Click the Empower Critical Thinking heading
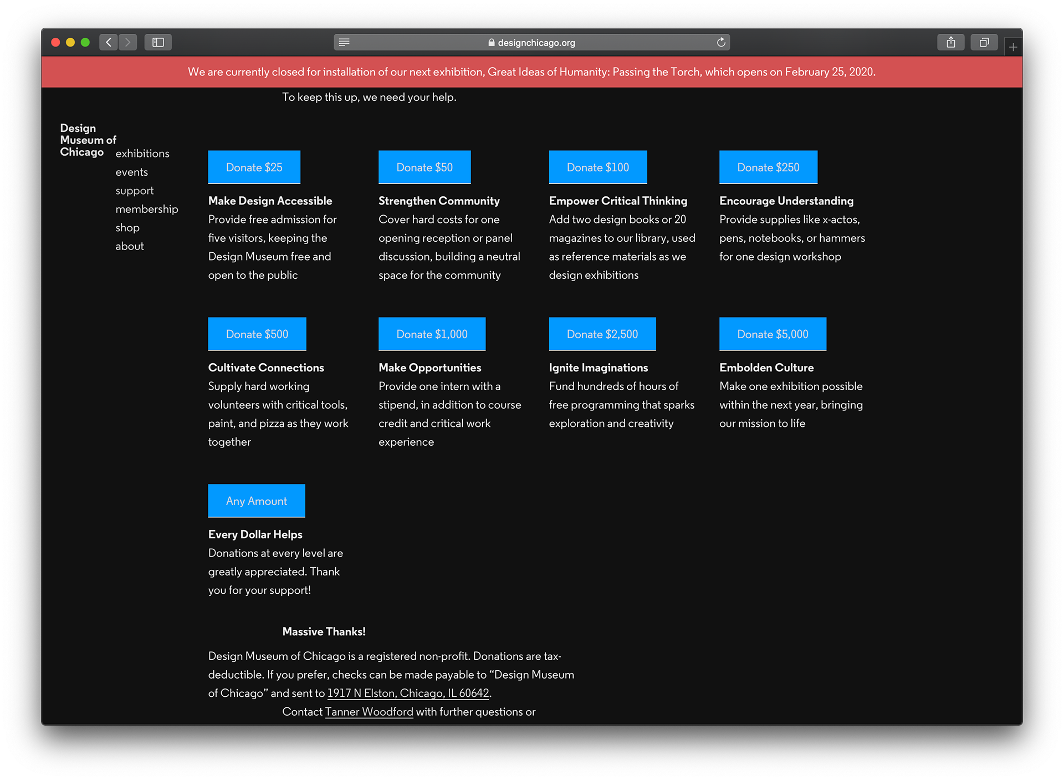Viewport: 1064px width, 780px height. (x=618, y=201)
